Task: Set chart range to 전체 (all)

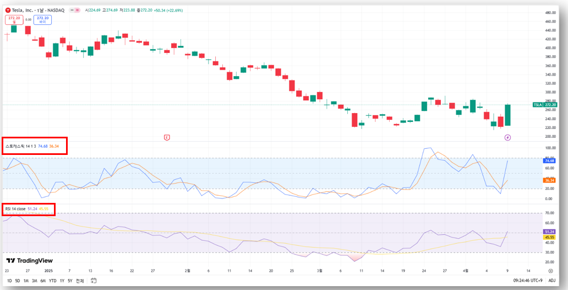Action: click(80, 281)
